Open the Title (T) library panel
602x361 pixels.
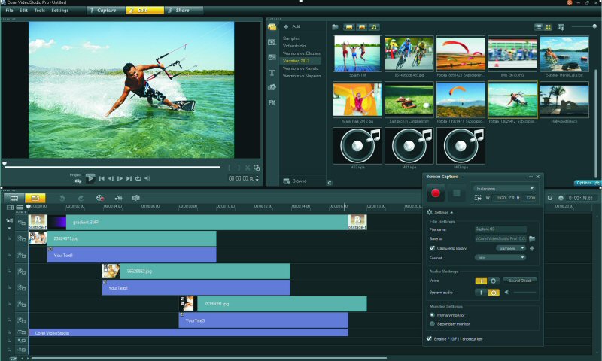(x=272, y=72)
